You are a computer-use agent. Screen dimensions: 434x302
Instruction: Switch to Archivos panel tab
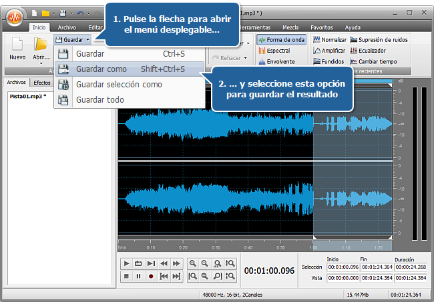coord(16,83)
